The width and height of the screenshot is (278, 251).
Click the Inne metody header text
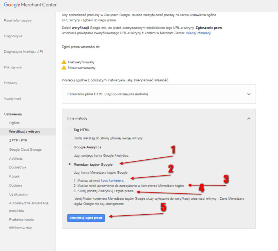click(x=77, y=119)
